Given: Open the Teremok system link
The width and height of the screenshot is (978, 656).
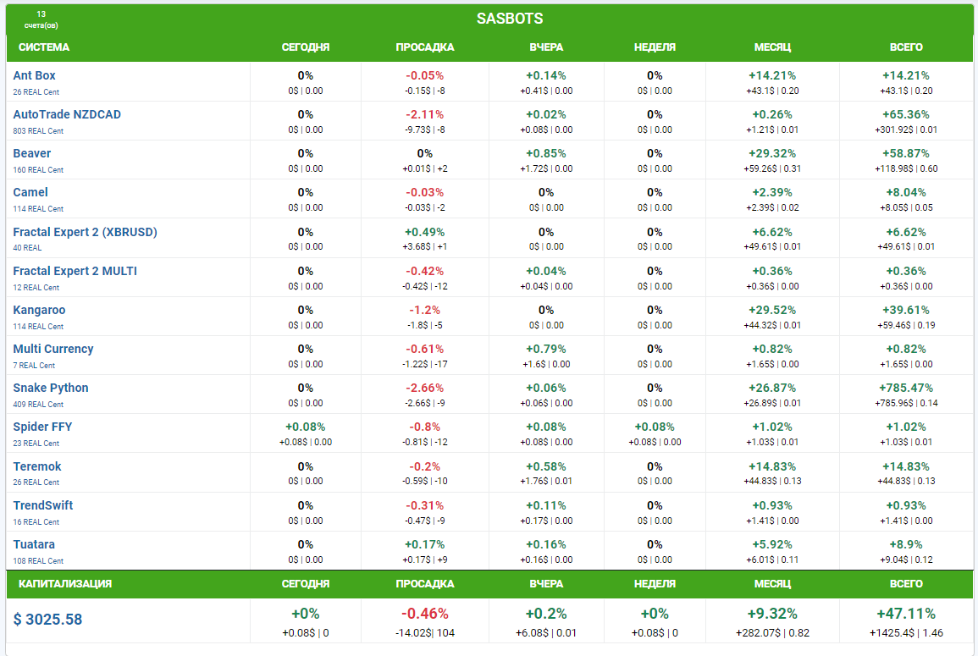Looking at the screenshot, I should [x=37, y=466].
